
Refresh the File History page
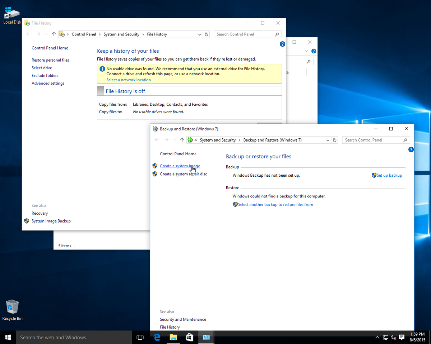coord(206,34)
